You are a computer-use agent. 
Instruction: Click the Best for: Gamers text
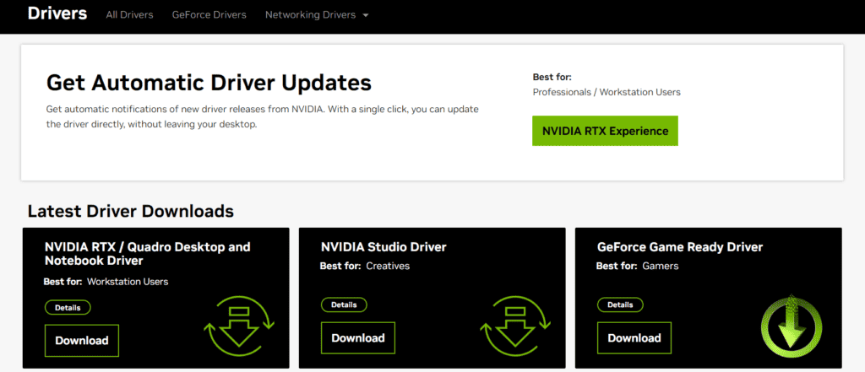click(x=637, y=267)
